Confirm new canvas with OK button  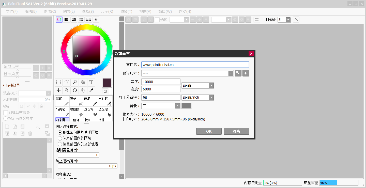209,131
